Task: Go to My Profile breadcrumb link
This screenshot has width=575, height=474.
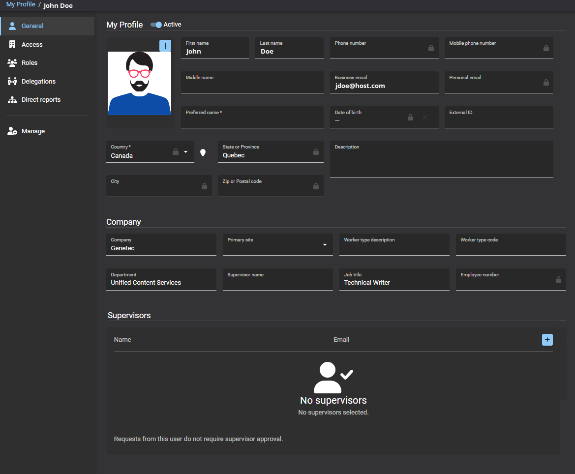Action: click(21, 4)
